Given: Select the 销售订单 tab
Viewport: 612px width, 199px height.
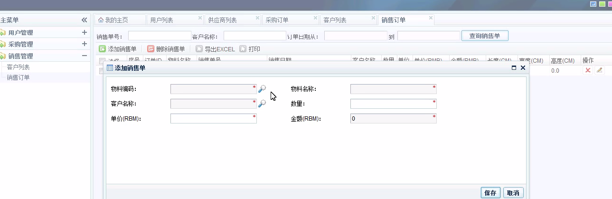Looking at the screenshot, I should 406,20.
